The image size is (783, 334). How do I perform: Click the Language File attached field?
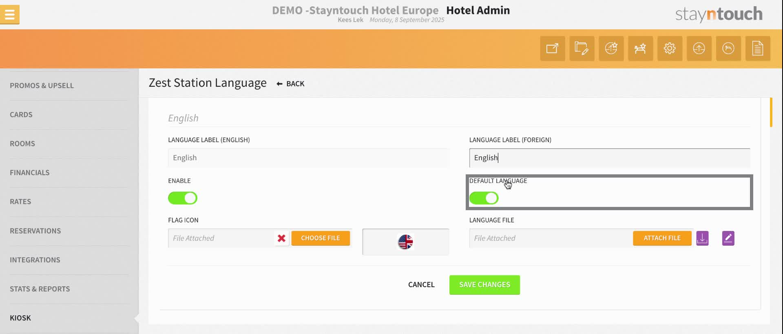point(551,238)
